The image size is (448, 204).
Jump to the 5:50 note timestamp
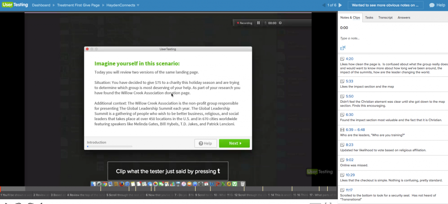349,96
